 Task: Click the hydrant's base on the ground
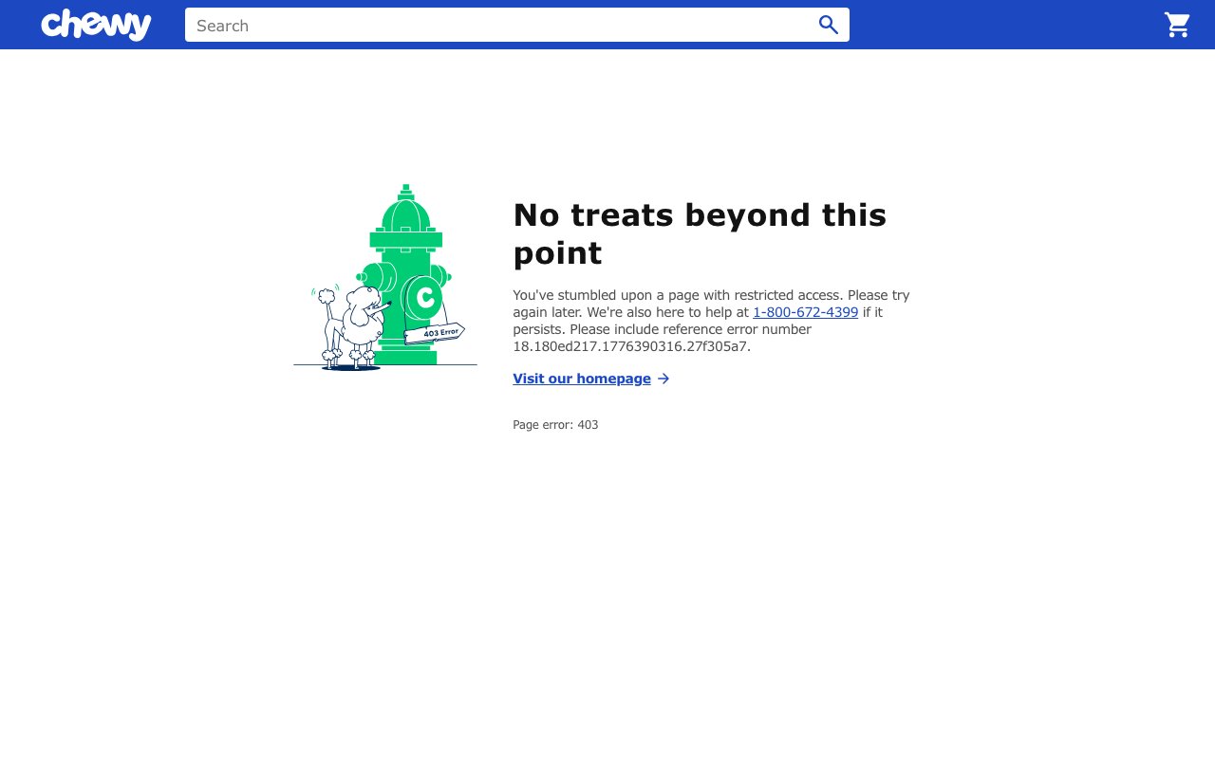406,358
